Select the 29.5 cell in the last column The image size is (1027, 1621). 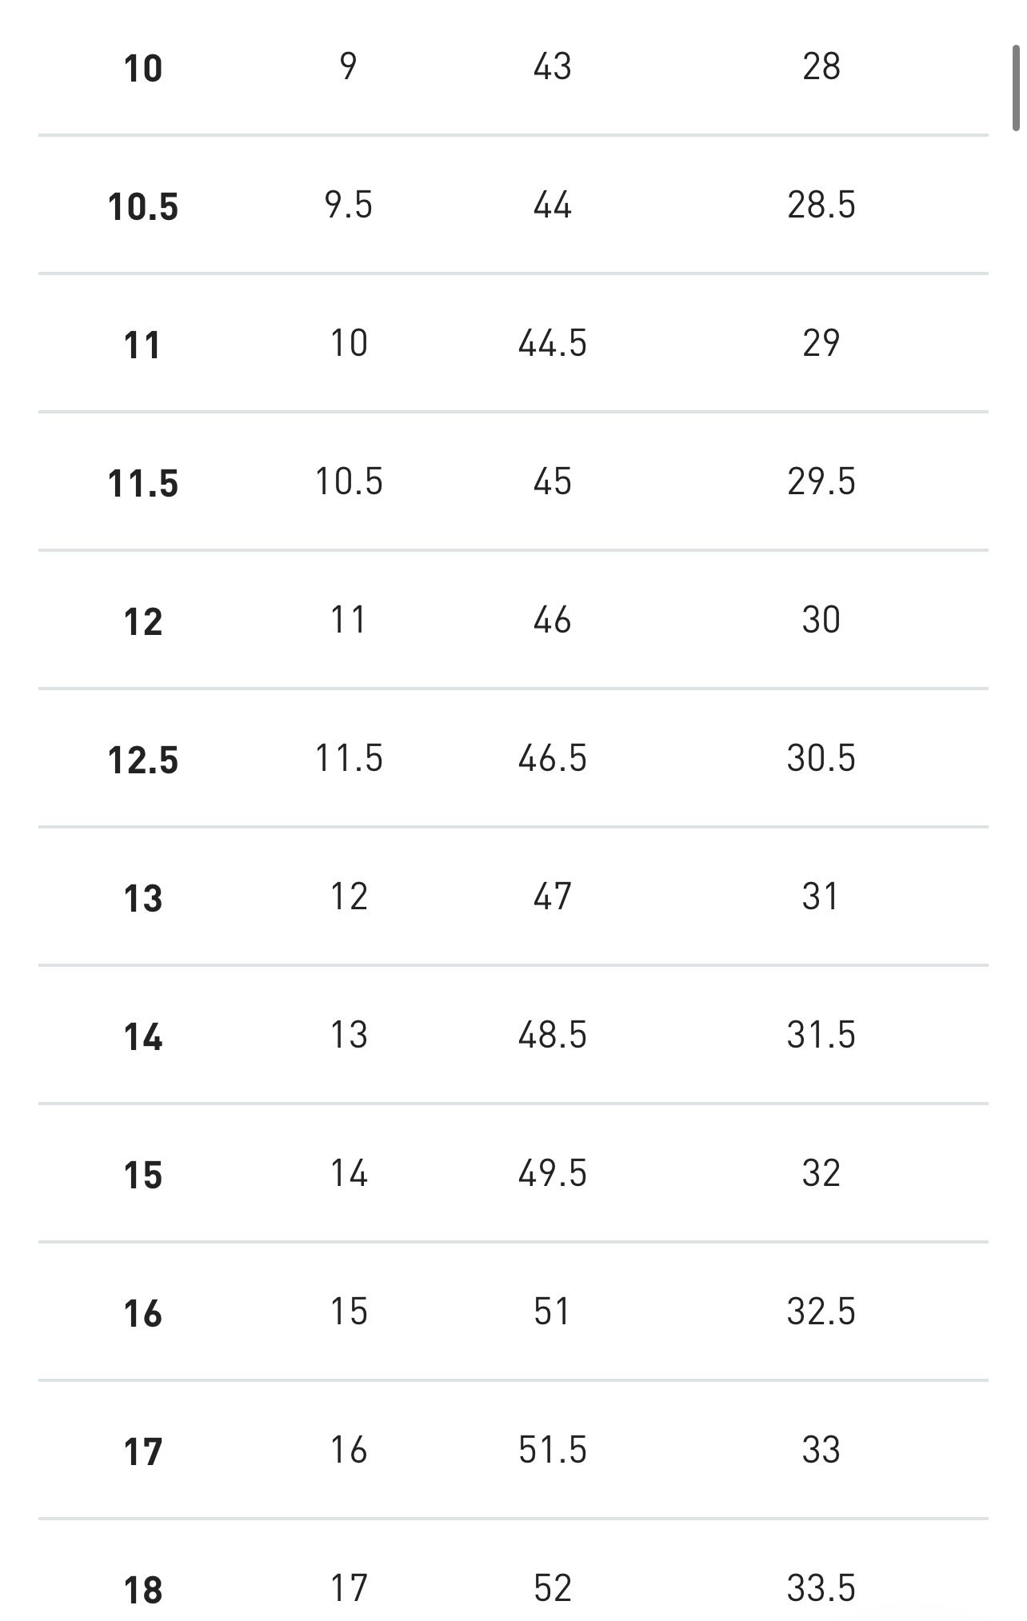(821, 481)
